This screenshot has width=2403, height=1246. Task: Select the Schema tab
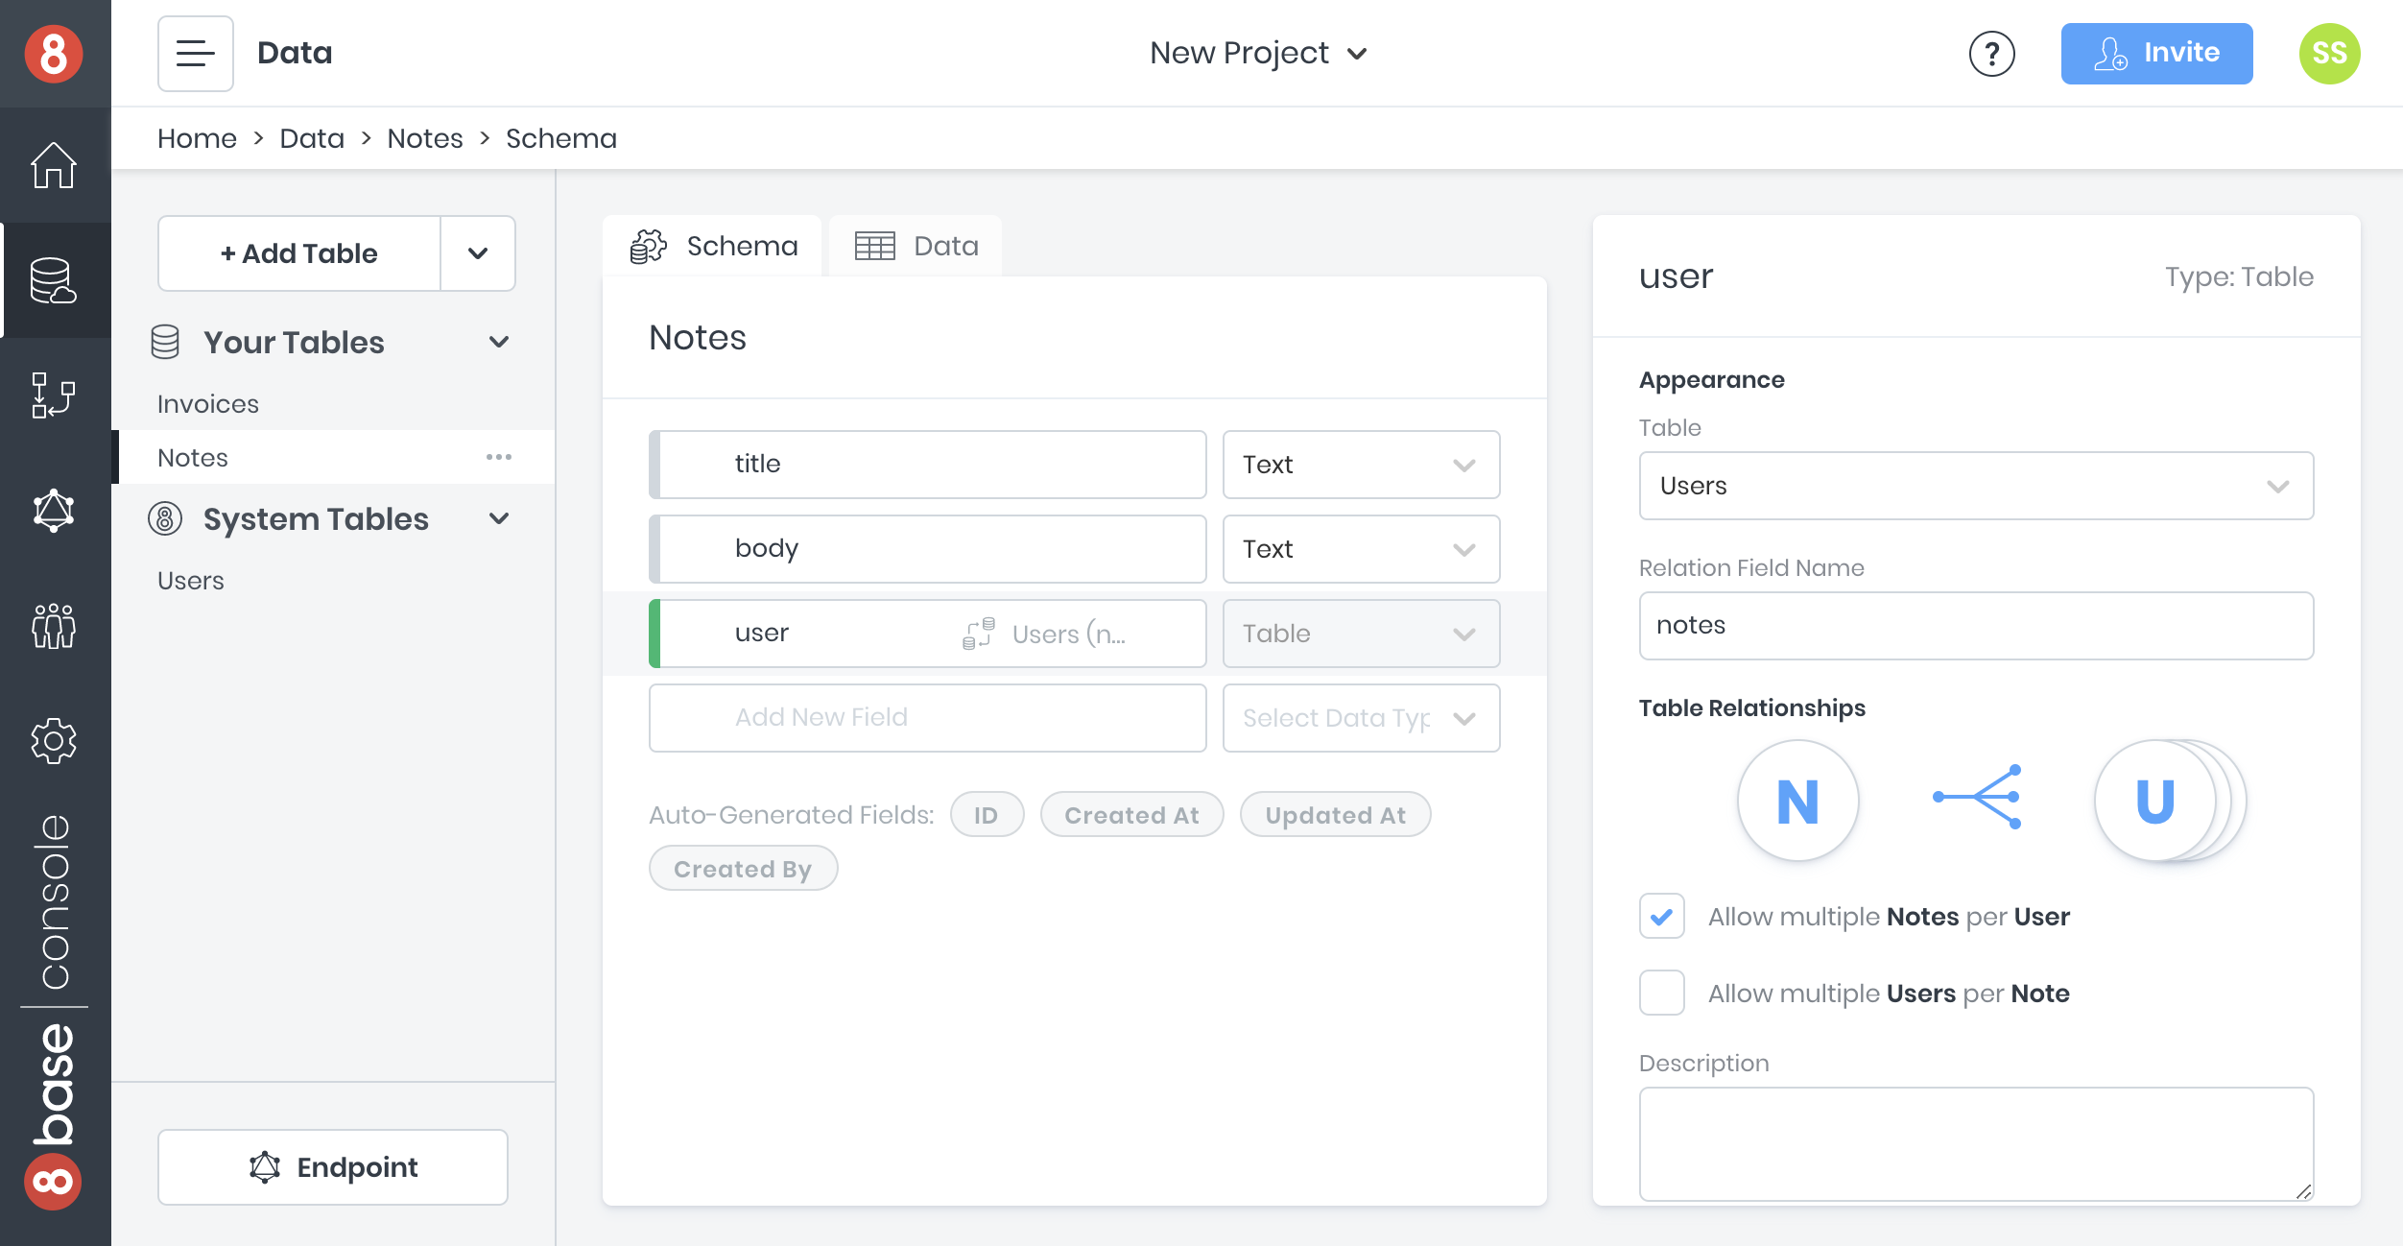tap(713, 247)
